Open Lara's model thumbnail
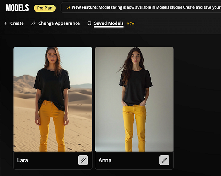Viewport: 221px width, 176px height. 53,99
